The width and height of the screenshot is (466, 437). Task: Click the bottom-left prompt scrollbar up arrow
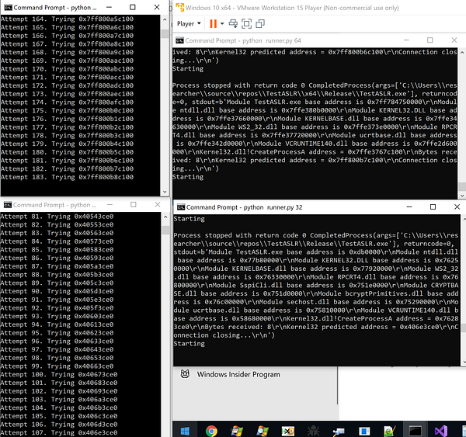point(166,217)
